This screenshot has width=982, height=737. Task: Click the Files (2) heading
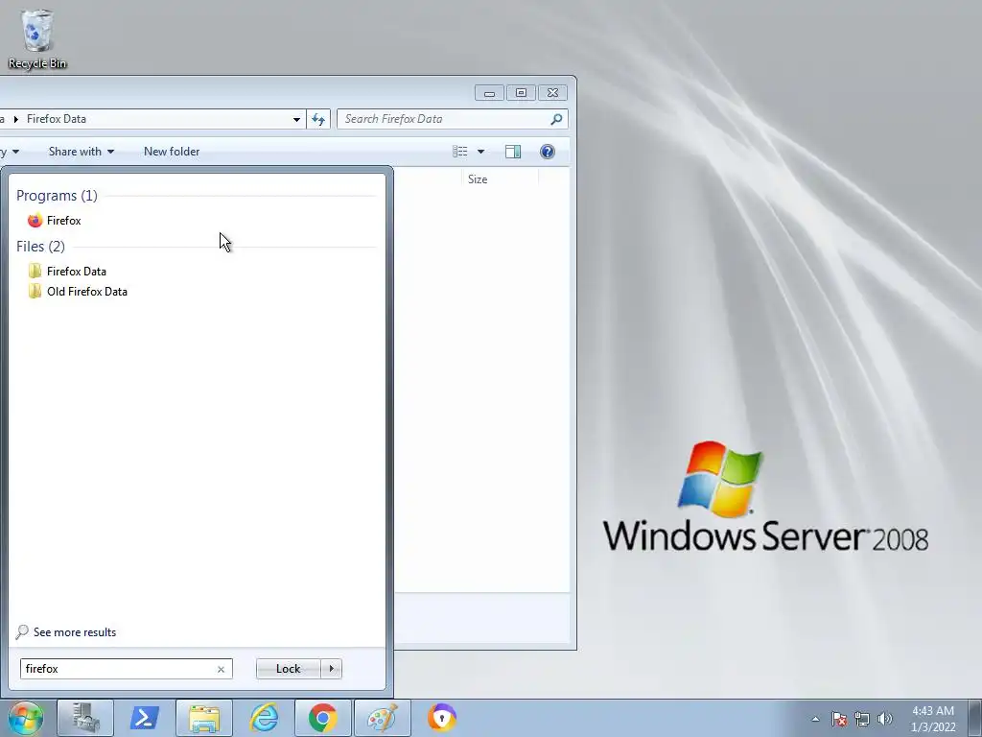click(x=40, y=247)
